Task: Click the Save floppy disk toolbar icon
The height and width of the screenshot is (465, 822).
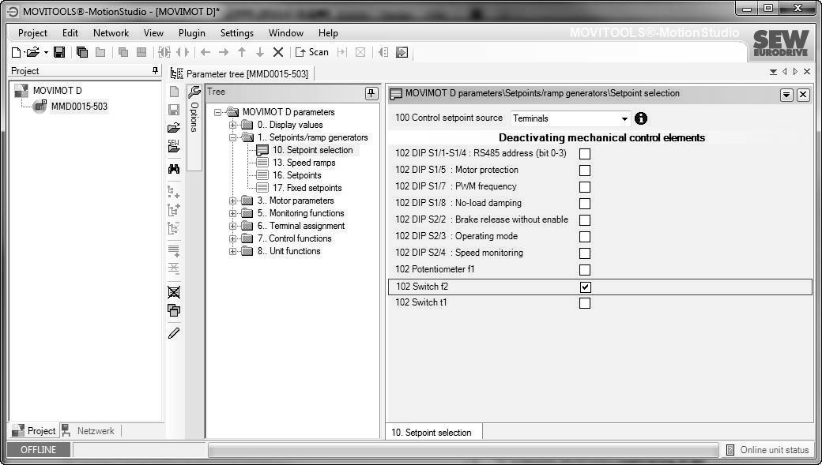Action: [59, 52]
